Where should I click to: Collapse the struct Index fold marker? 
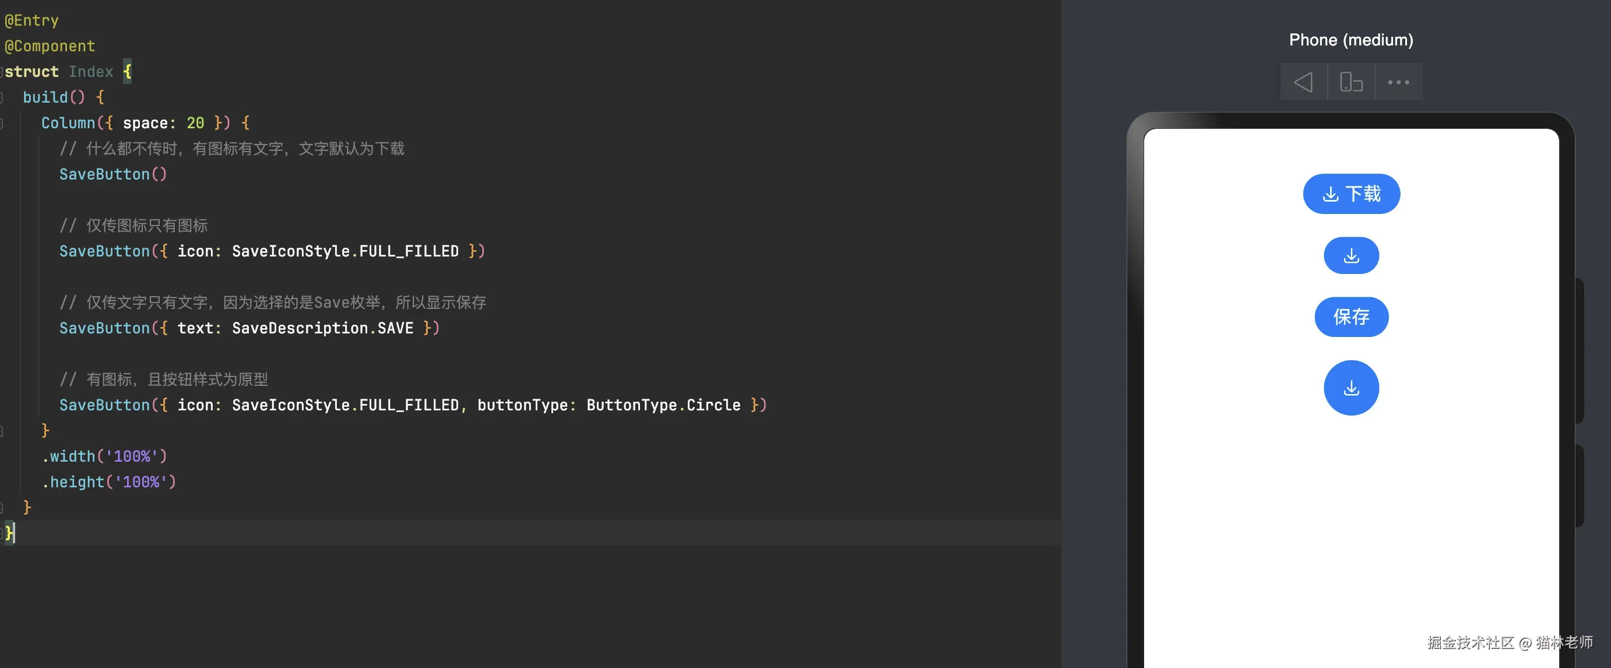point(2,72)
